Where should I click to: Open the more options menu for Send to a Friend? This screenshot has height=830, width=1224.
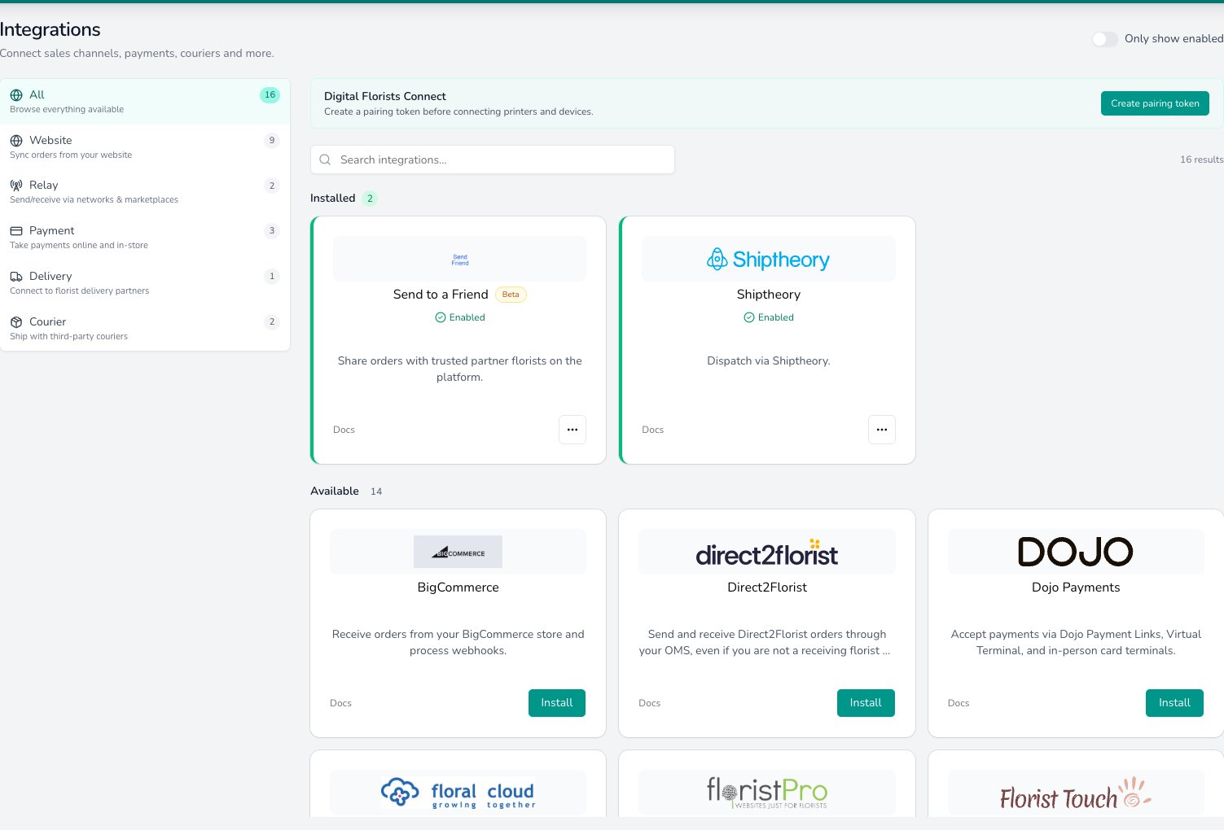coord(573,430)
